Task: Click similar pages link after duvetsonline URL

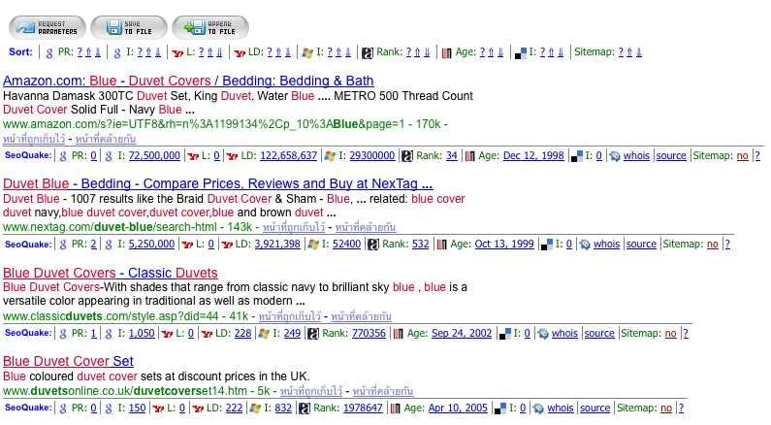Action: pos(383,392)
